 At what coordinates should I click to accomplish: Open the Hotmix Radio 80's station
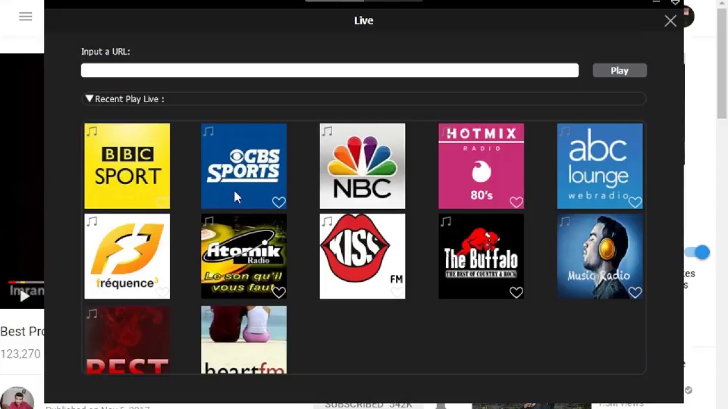(481, 166)
